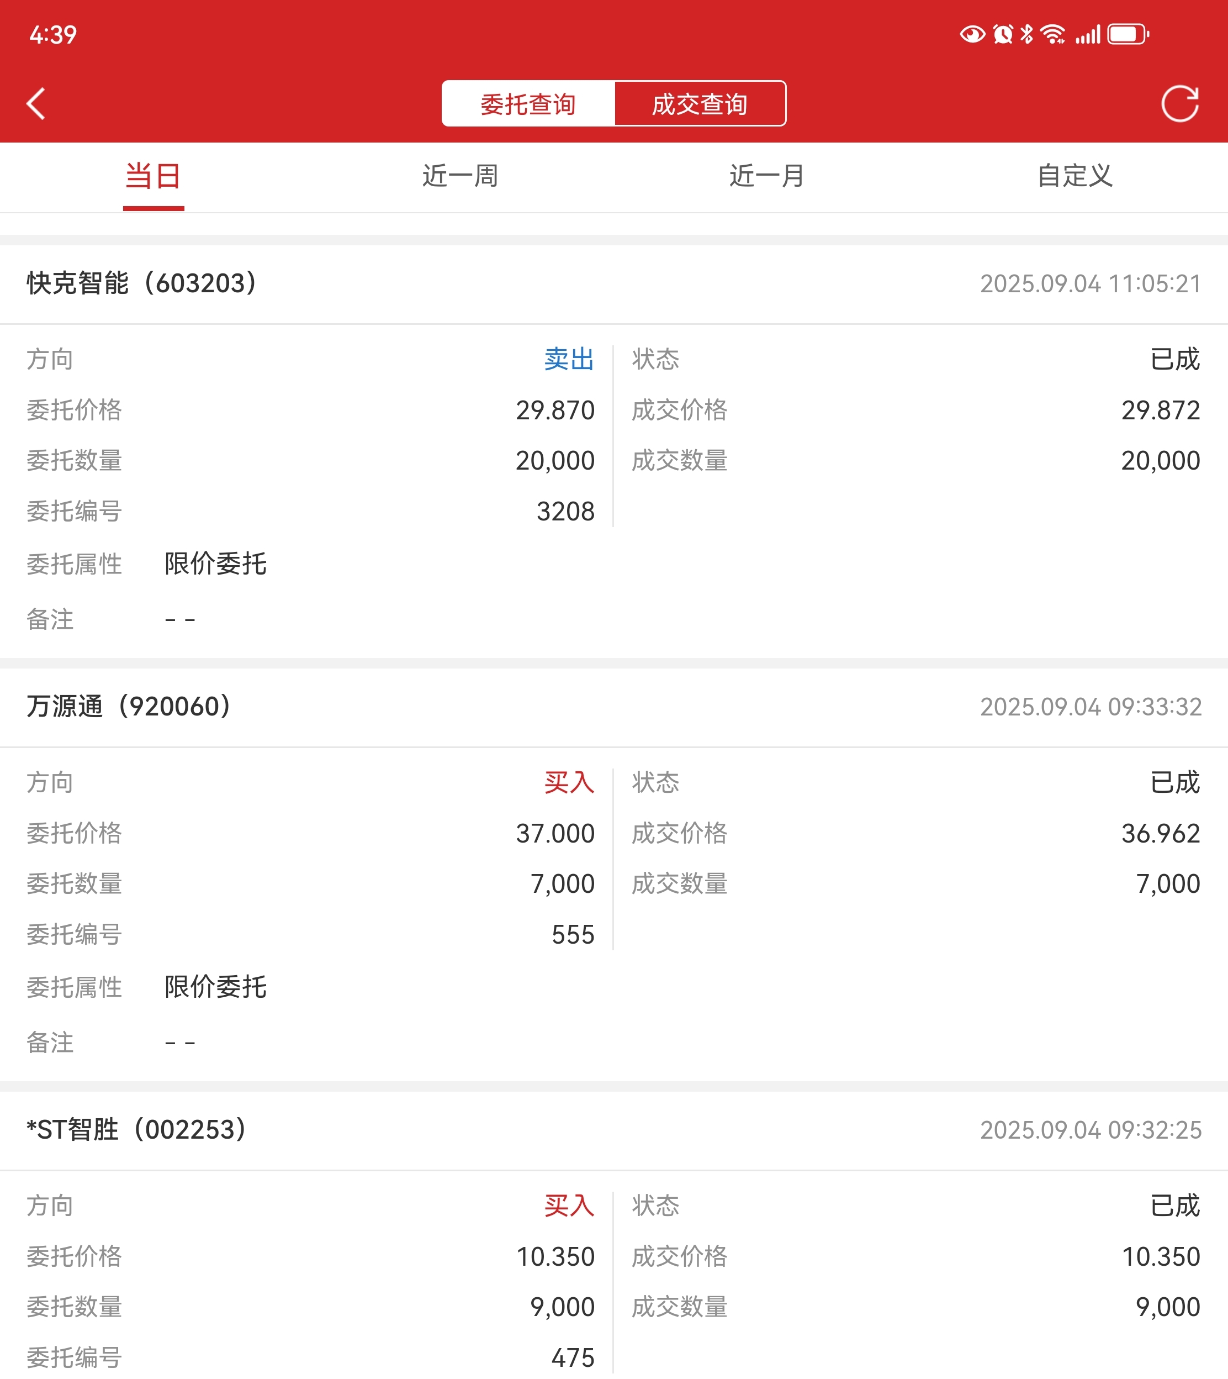Tap the eye-protection status icon
Viewport: 1228px width, 1379px height.
(x=972, y=34)
